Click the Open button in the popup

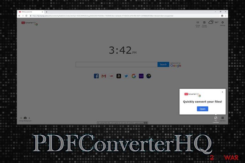[203, 109]
